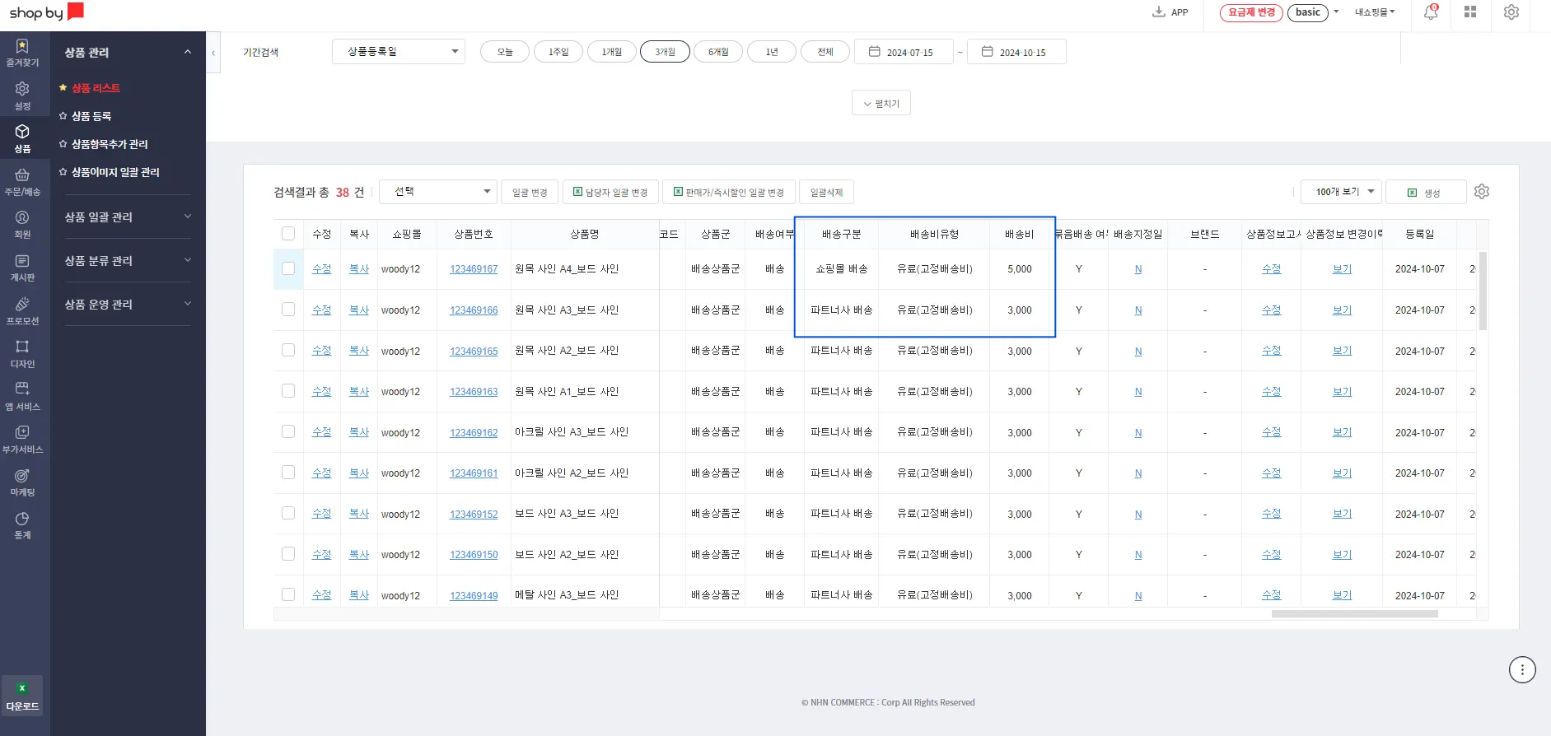Select the checkbox for product 123469165

pyautogui.click(x=288, y=350)
